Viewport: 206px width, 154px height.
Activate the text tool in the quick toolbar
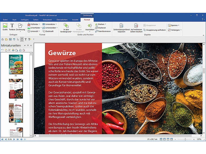pos(26,39)
